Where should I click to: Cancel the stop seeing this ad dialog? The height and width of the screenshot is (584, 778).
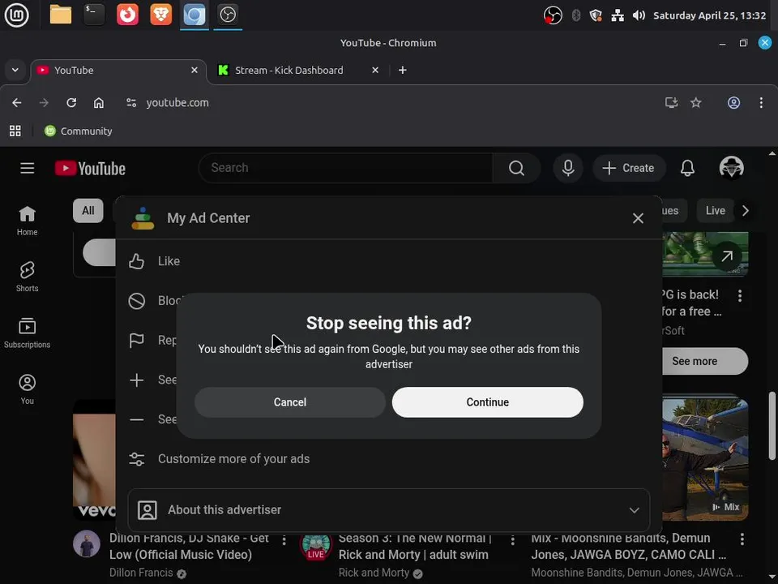(x=290, y=402)
